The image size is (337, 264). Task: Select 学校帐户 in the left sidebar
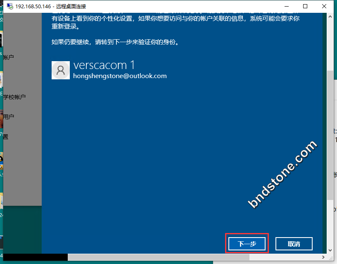tap(14, 97)
